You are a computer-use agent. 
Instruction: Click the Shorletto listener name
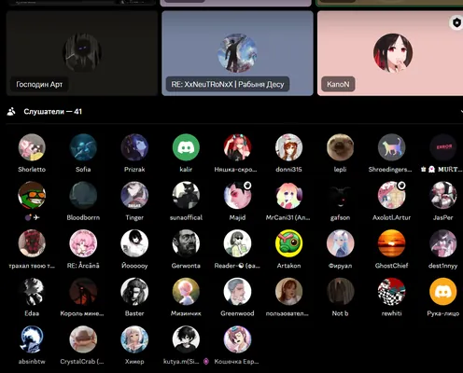[32, 170]
